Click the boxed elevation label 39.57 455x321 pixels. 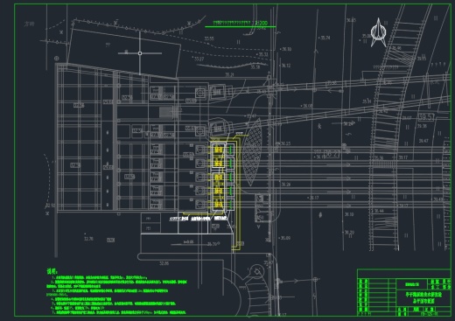[426, 117]
